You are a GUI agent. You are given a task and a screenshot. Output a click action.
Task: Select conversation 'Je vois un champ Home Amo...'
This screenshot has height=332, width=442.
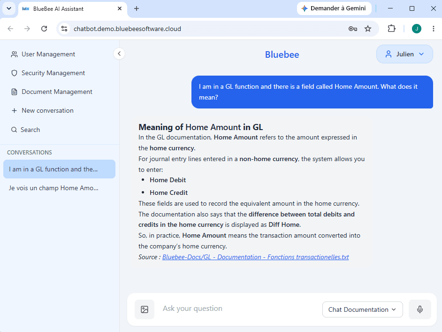pos(59,188)
